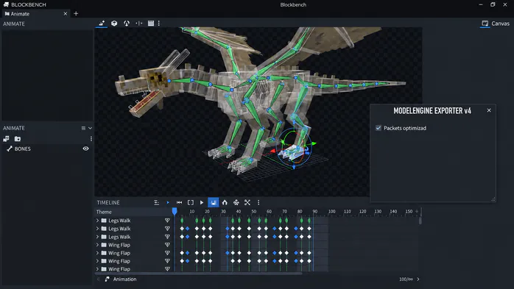Click the folder icon of the topmost Legs Walk row
The image size is (514, 289).
[x=104, y=221]
